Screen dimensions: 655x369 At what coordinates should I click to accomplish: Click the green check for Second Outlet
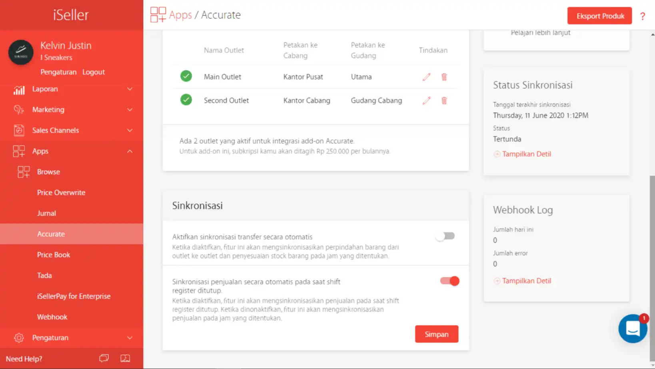point(186,100)
